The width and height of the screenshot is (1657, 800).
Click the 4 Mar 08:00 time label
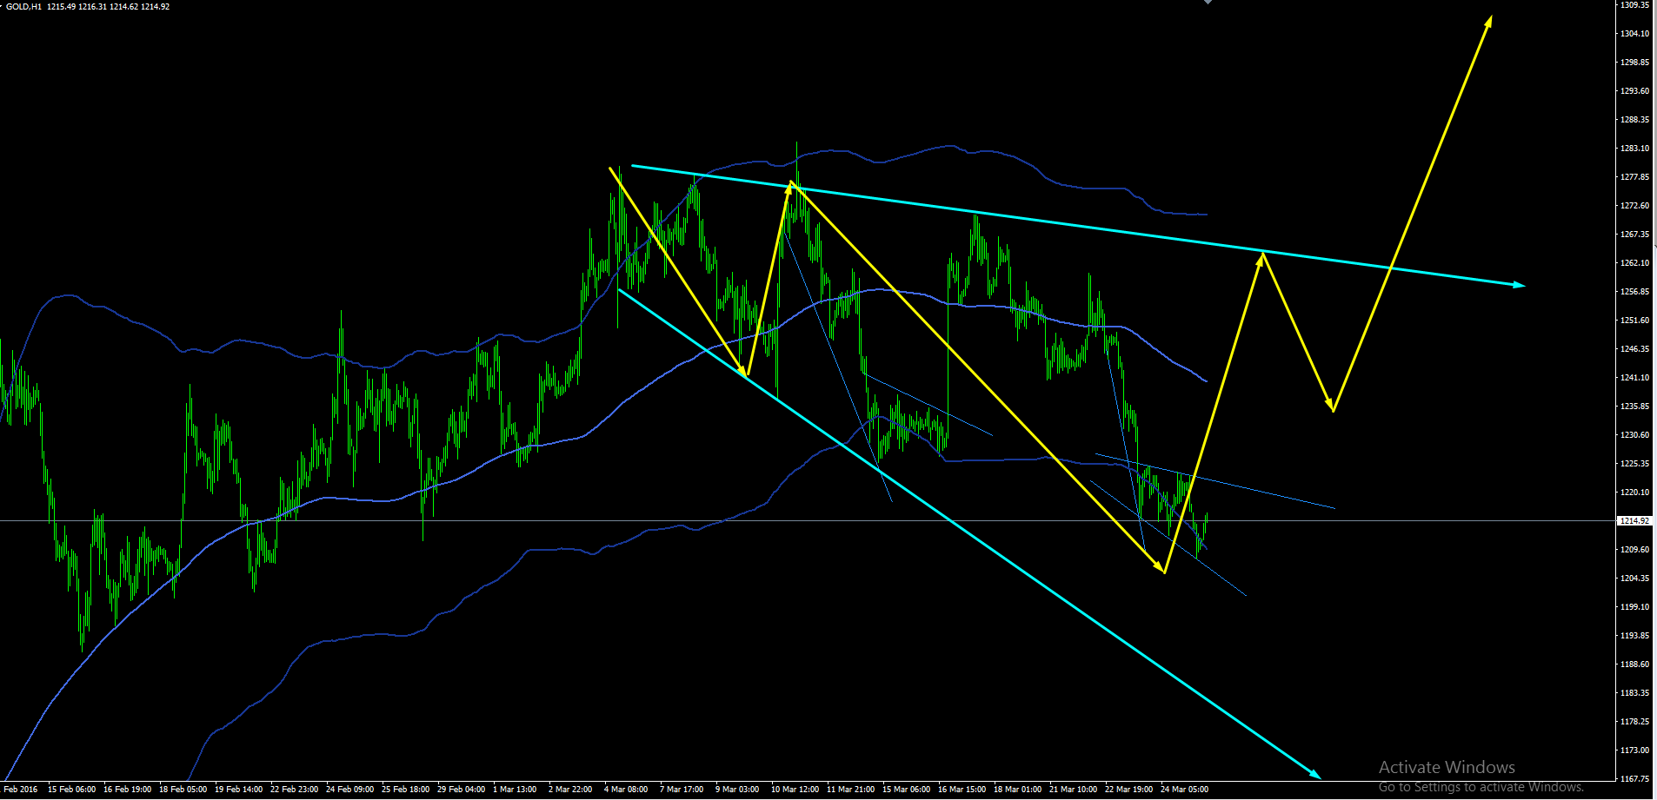626,790
